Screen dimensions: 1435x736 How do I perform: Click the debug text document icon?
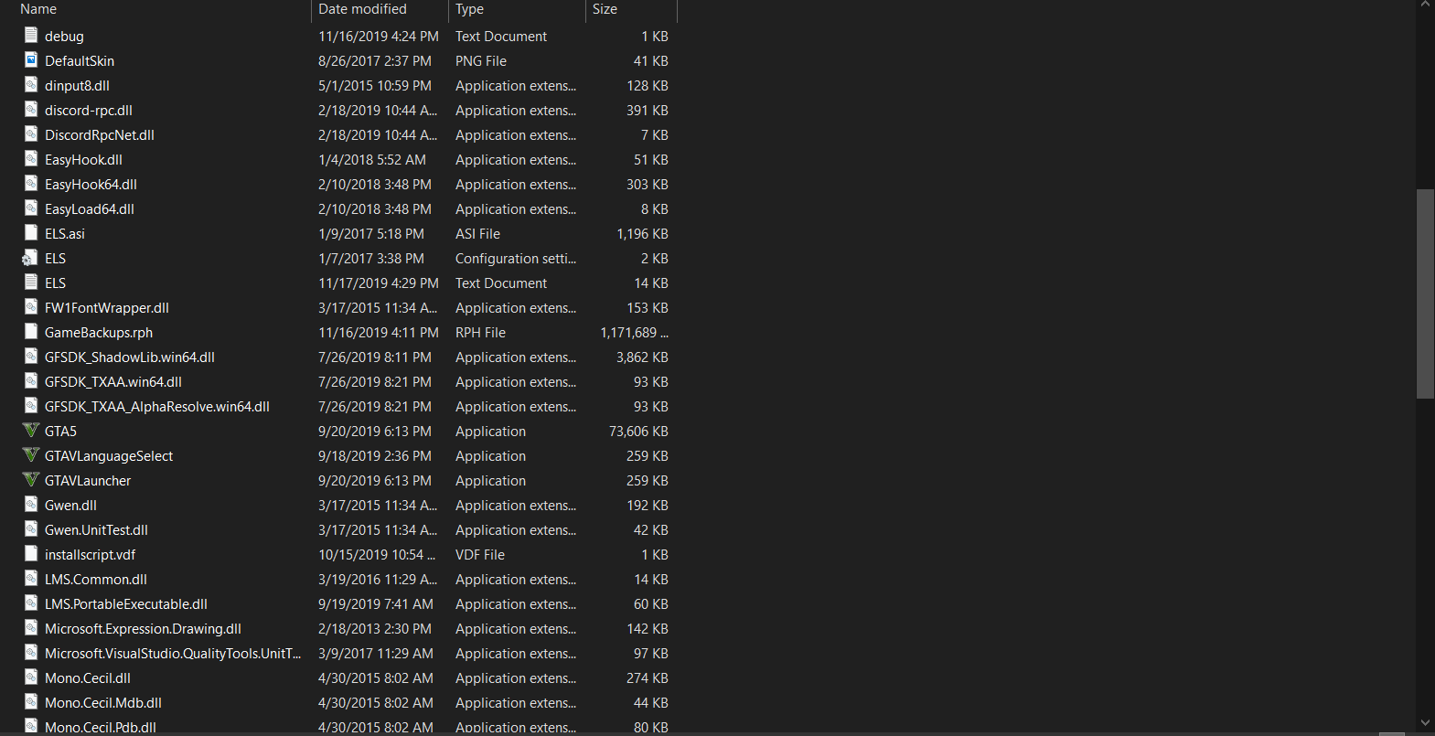31,36
